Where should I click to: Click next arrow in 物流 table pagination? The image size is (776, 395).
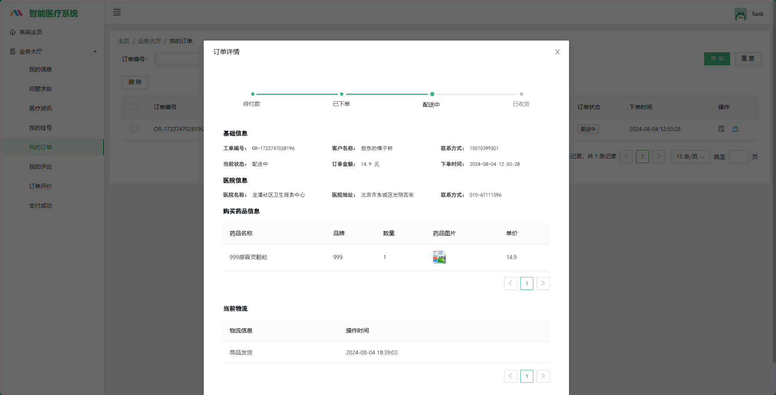(543, 376)
